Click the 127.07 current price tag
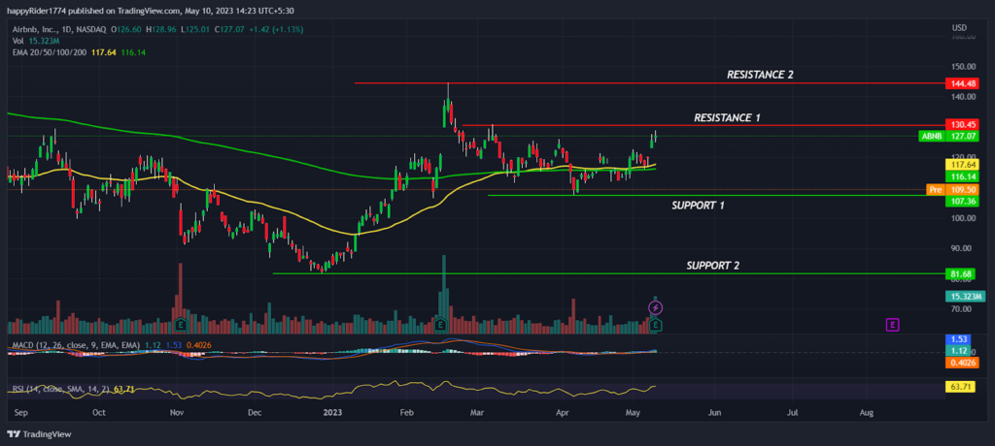This screenshot has height=446, width=995. 961,136
